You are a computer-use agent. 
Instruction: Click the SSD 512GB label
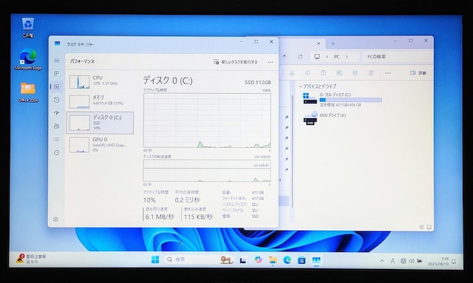[258, 82]
